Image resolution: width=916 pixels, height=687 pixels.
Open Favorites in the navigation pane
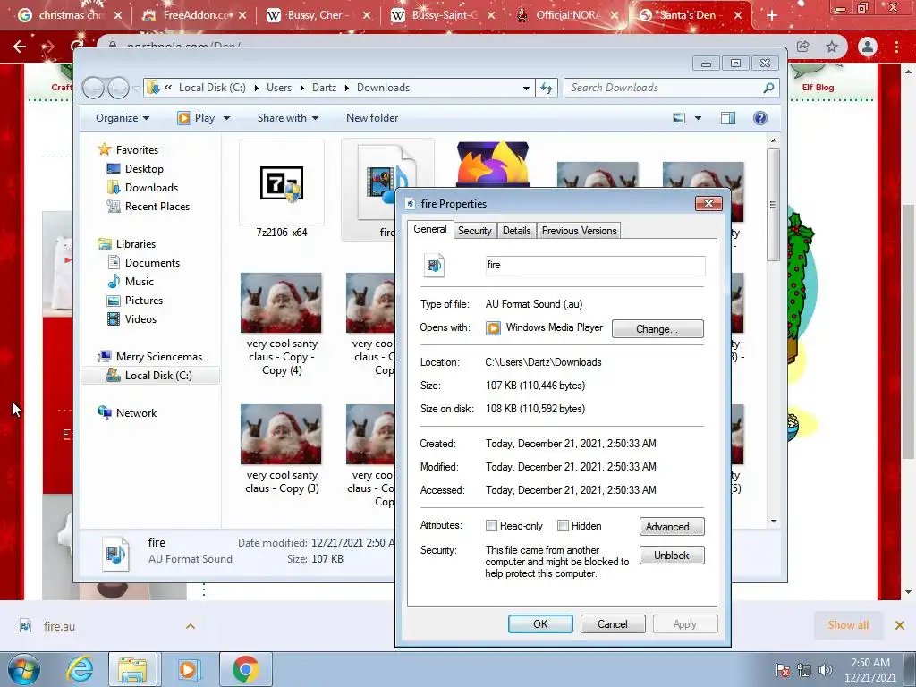pyautogui.click(x=137, y=150)
